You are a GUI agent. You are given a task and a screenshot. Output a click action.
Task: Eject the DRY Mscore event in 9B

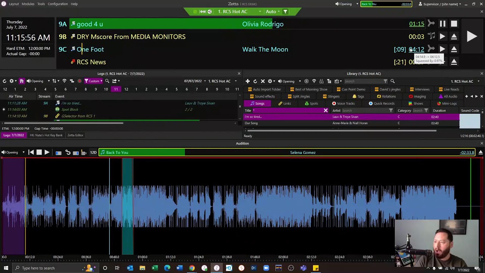(454, 37)
